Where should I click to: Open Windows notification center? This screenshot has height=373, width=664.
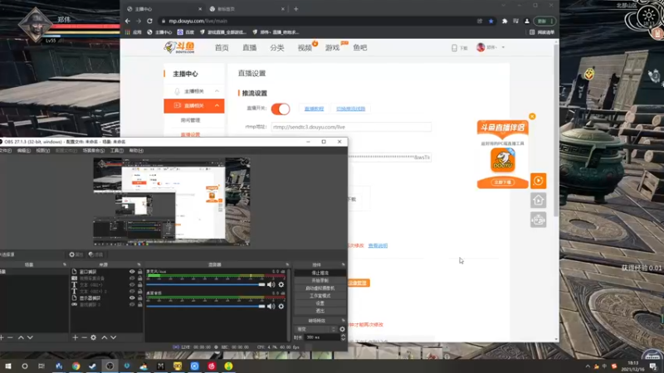click(653, 366)
